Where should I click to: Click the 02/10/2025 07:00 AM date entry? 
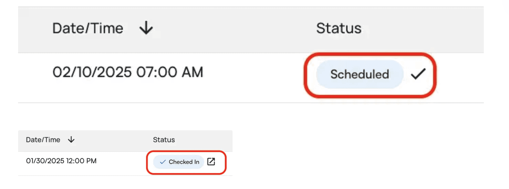coord(128,72)
